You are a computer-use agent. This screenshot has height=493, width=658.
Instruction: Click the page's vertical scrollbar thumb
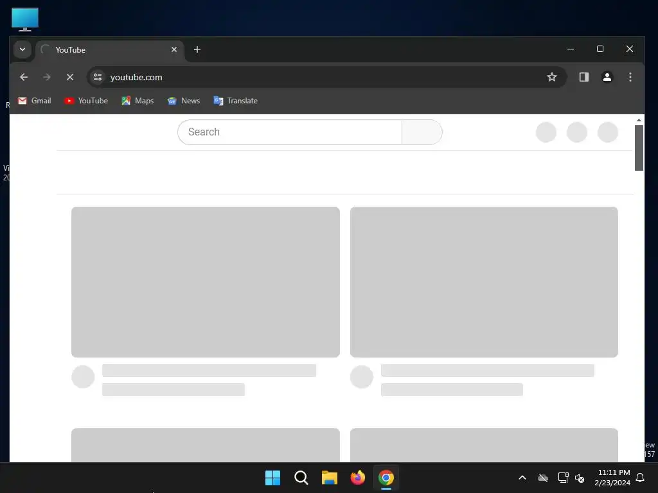pyautogui.click(x=639, y=148)
